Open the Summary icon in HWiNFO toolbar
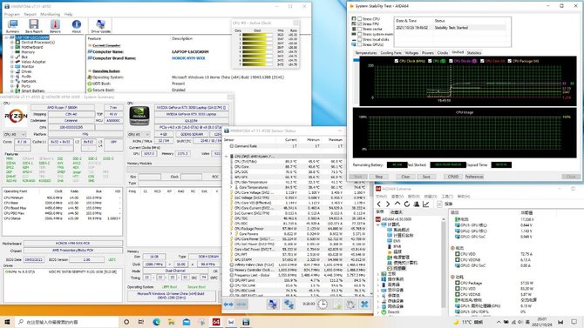 (x=12, y=26)
